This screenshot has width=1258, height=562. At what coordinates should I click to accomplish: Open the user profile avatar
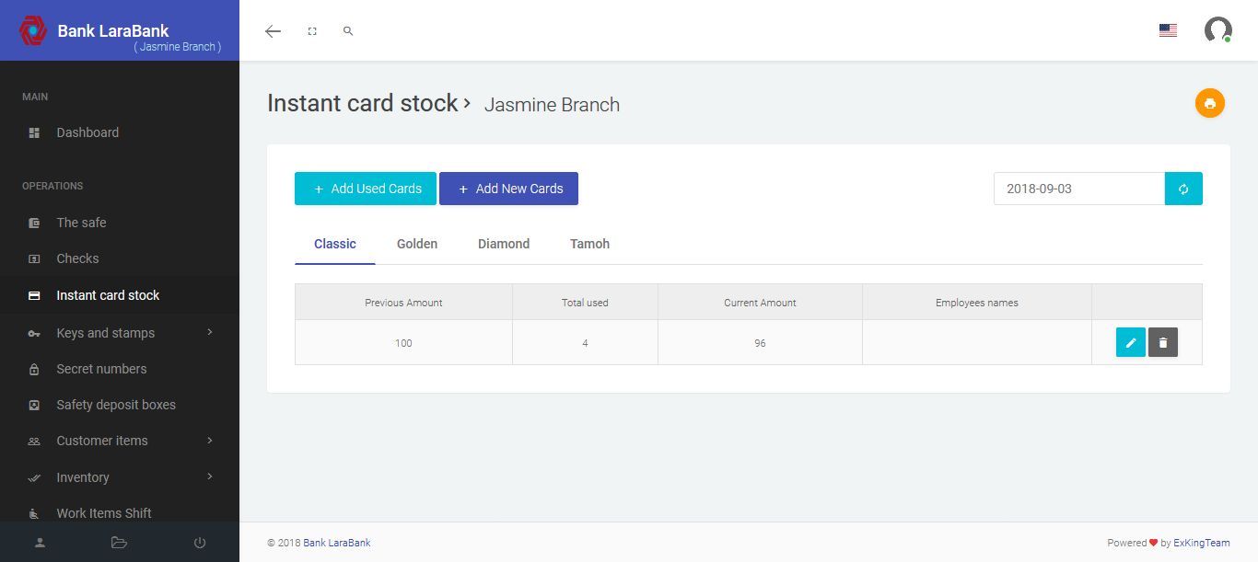pos(1217,30)
